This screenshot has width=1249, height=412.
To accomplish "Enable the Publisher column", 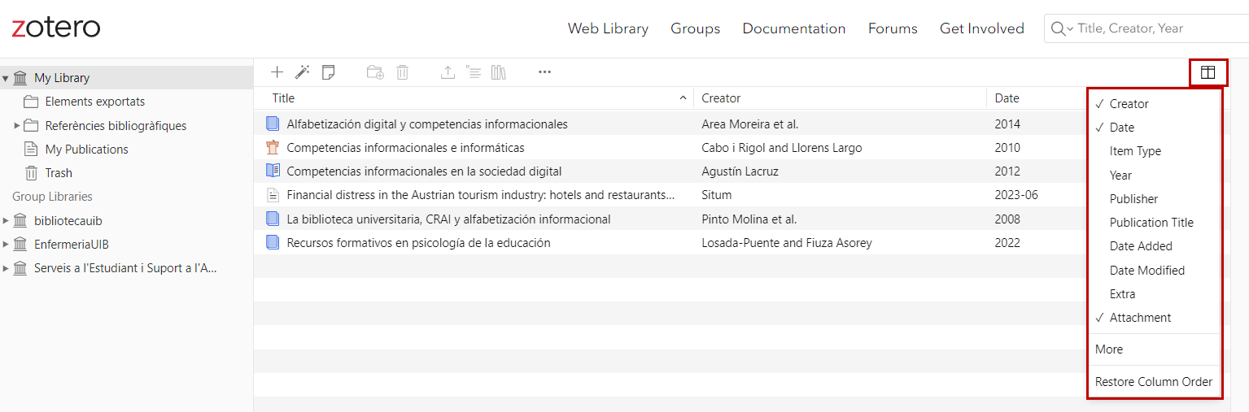I will (x=1155, y=199).
